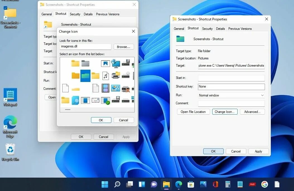Select the globe and monitor icon
Image resolution: width=294 pixels, height=191 pixels.
click(116, 63)
